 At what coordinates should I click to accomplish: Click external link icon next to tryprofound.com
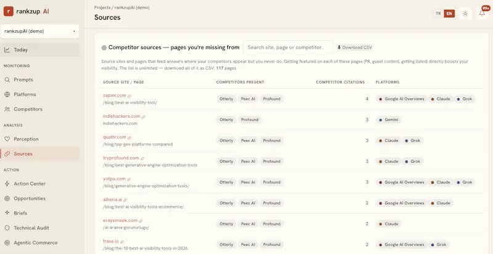[x=142, y=158]
